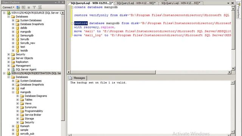
Task: Click the 'with recovery,replace,' code line
Action: click(x=95, y=27)
